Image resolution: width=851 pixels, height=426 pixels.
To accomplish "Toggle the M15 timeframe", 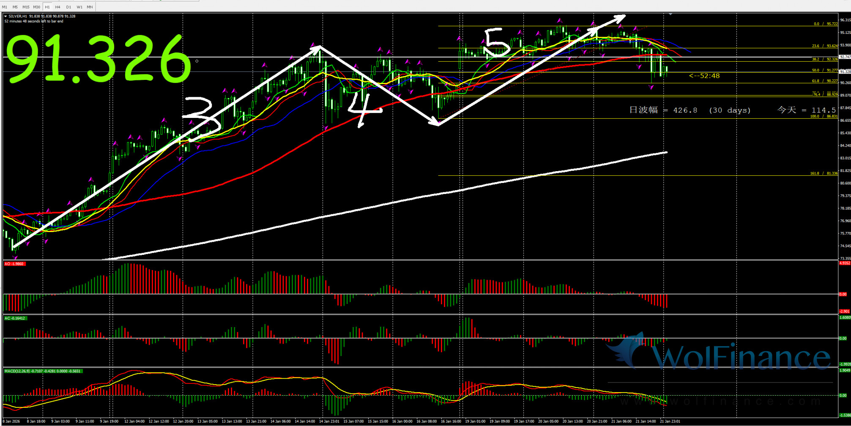I will 26,7.
